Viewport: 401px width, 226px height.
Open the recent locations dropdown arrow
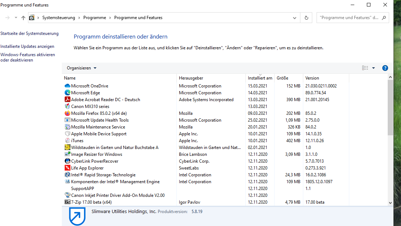click(16, 18)
